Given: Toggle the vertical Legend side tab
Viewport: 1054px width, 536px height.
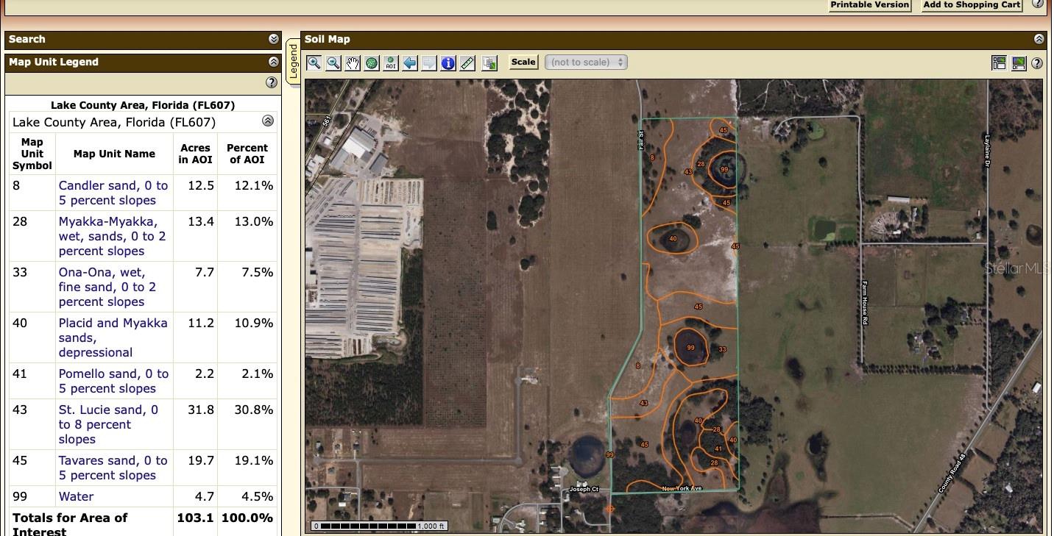Looking at the screenshot, I should [x=293, y=62].
